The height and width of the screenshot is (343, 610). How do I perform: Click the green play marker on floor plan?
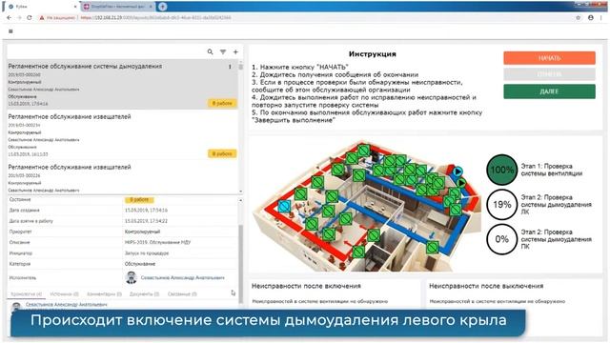tap(461, 182)
